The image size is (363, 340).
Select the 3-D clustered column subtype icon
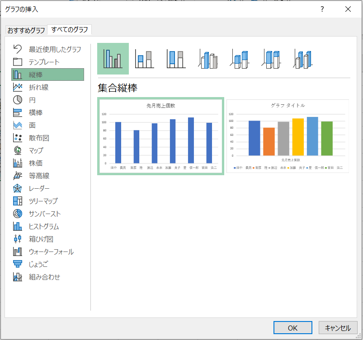pos(208,59)
